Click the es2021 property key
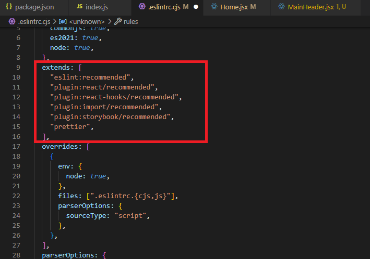The width and height of the screenshot is (370, 259). [62, 38]
